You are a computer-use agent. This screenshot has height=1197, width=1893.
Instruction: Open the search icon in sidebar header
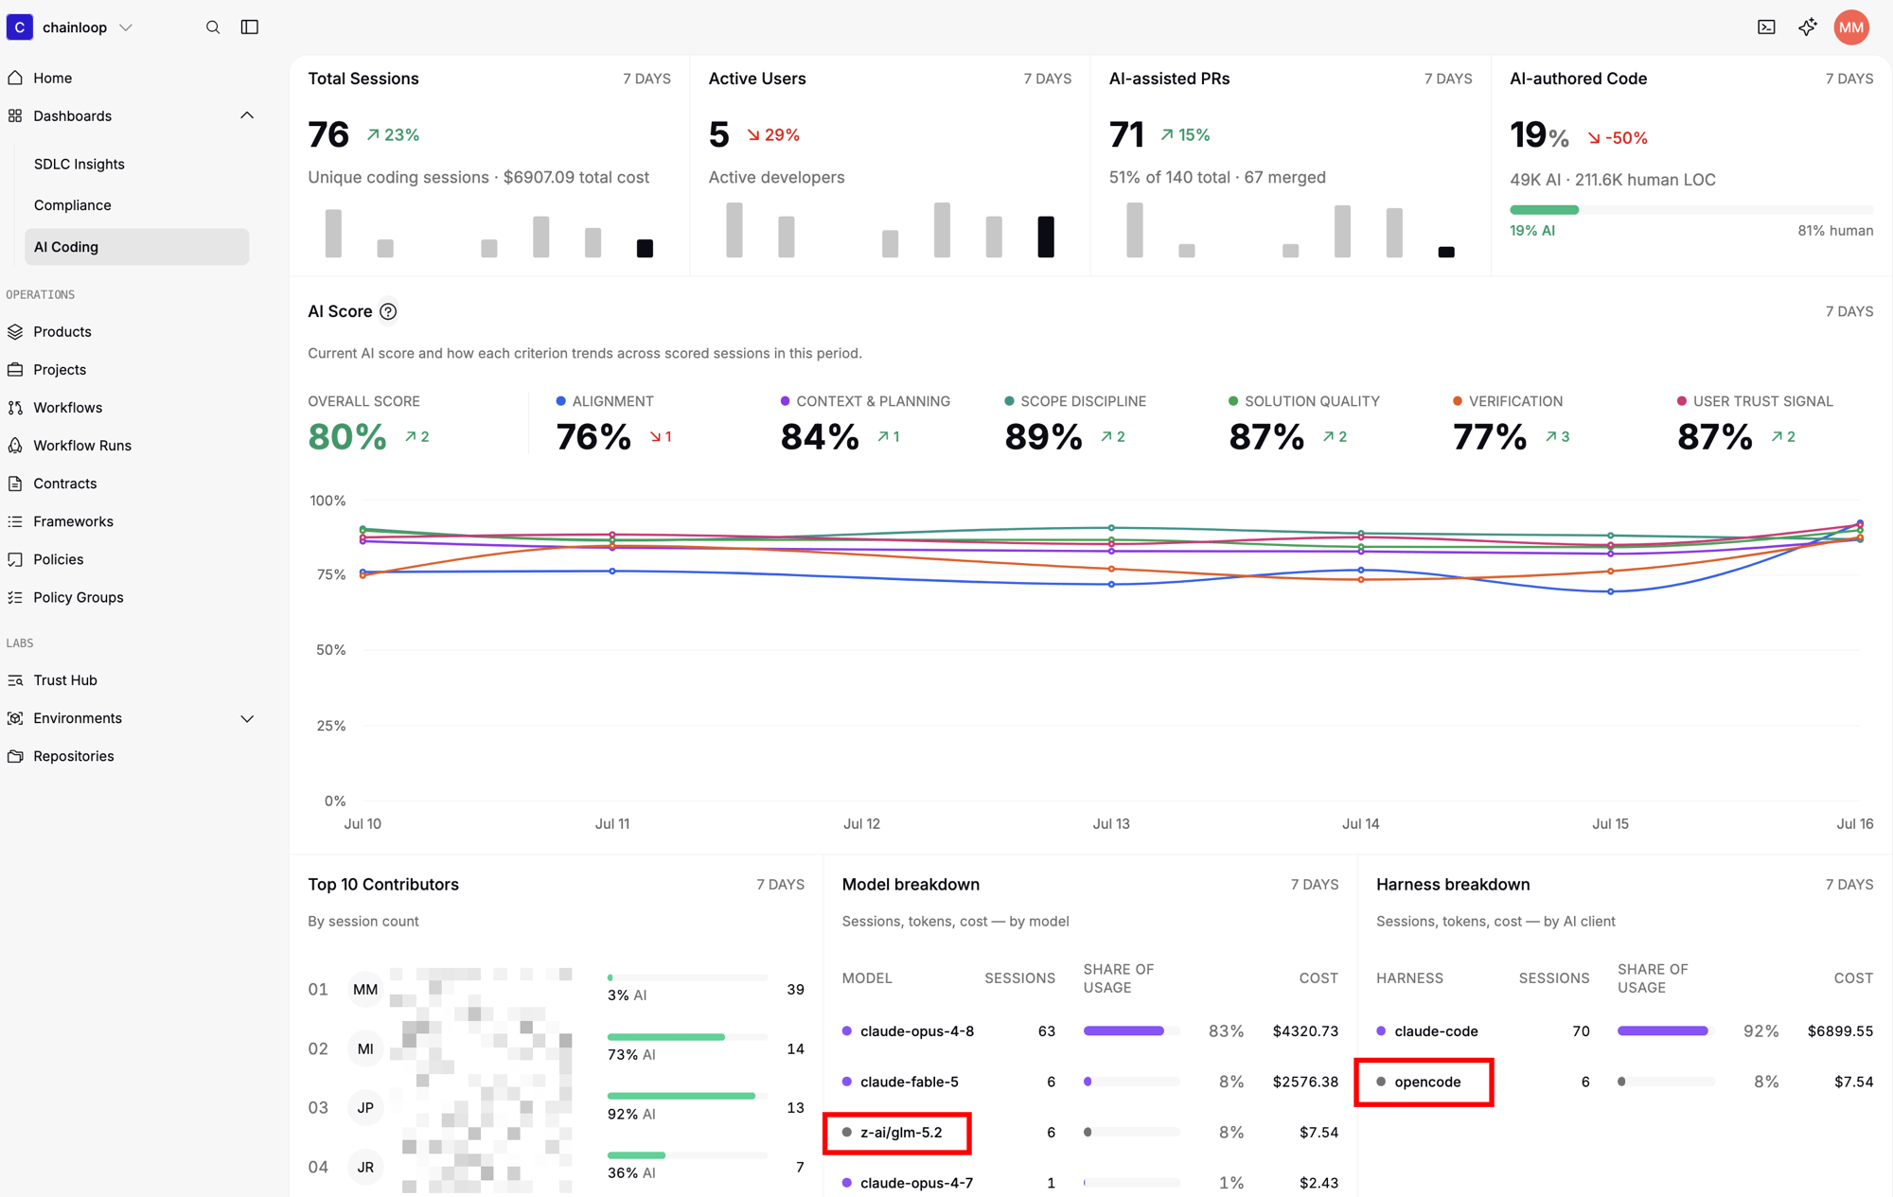pos(213,27)
